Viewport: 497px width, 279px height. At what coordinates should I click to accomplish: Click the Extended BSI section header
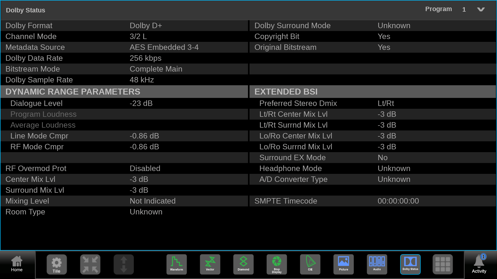pyautogui.click(x=286, y=92)
